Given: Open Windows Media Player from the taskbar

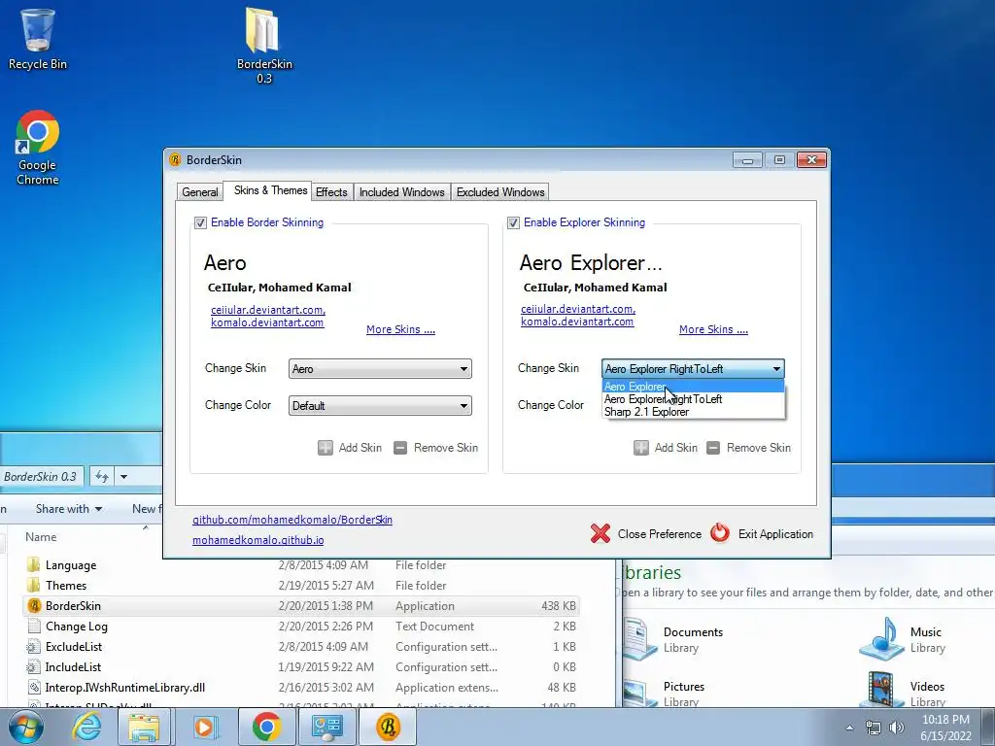Looking at the screenshot, I should (204, 727).
